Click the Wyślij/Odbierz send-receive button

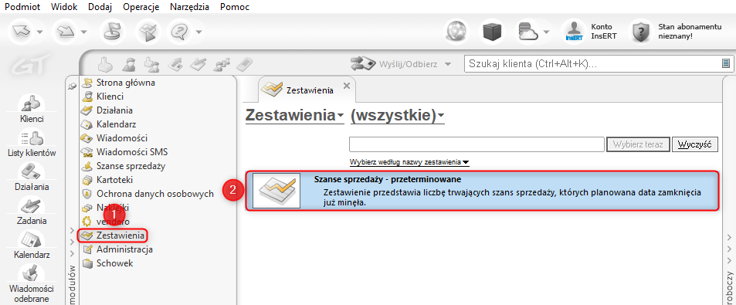point(394,64)
